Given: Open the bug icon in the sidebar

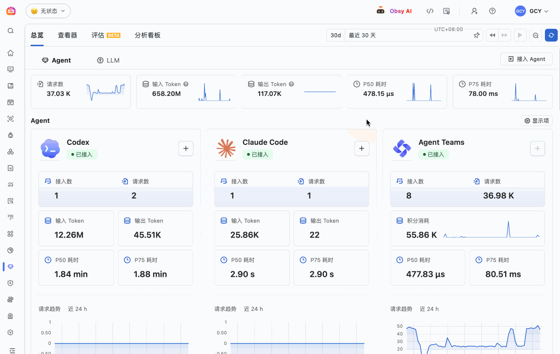Looking at the screenshot, I should 11,135.
